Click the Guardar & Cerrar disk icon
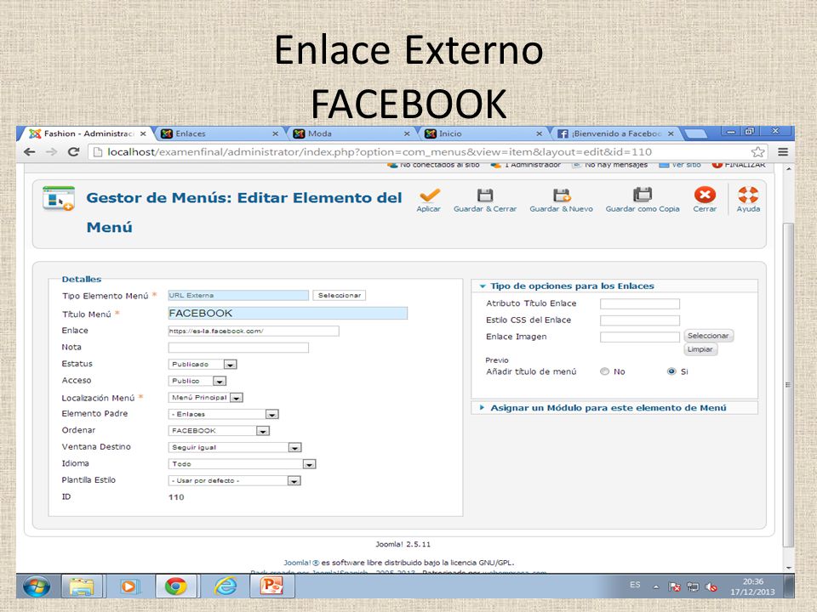This screenshot has height=612, width=817. 485,195
